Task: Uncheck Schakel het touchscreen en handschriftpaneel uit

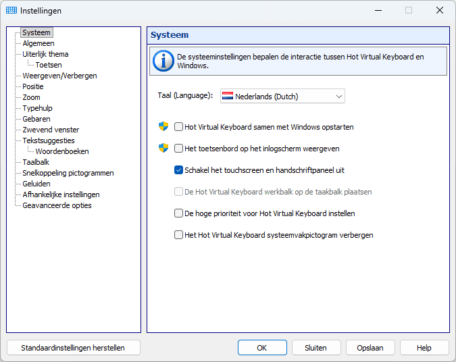Action: [x=178, y=170]
